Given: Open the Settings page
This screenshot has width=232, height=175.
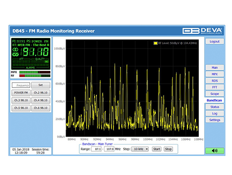Looking at the screenshot, I should tap(215, 120).
